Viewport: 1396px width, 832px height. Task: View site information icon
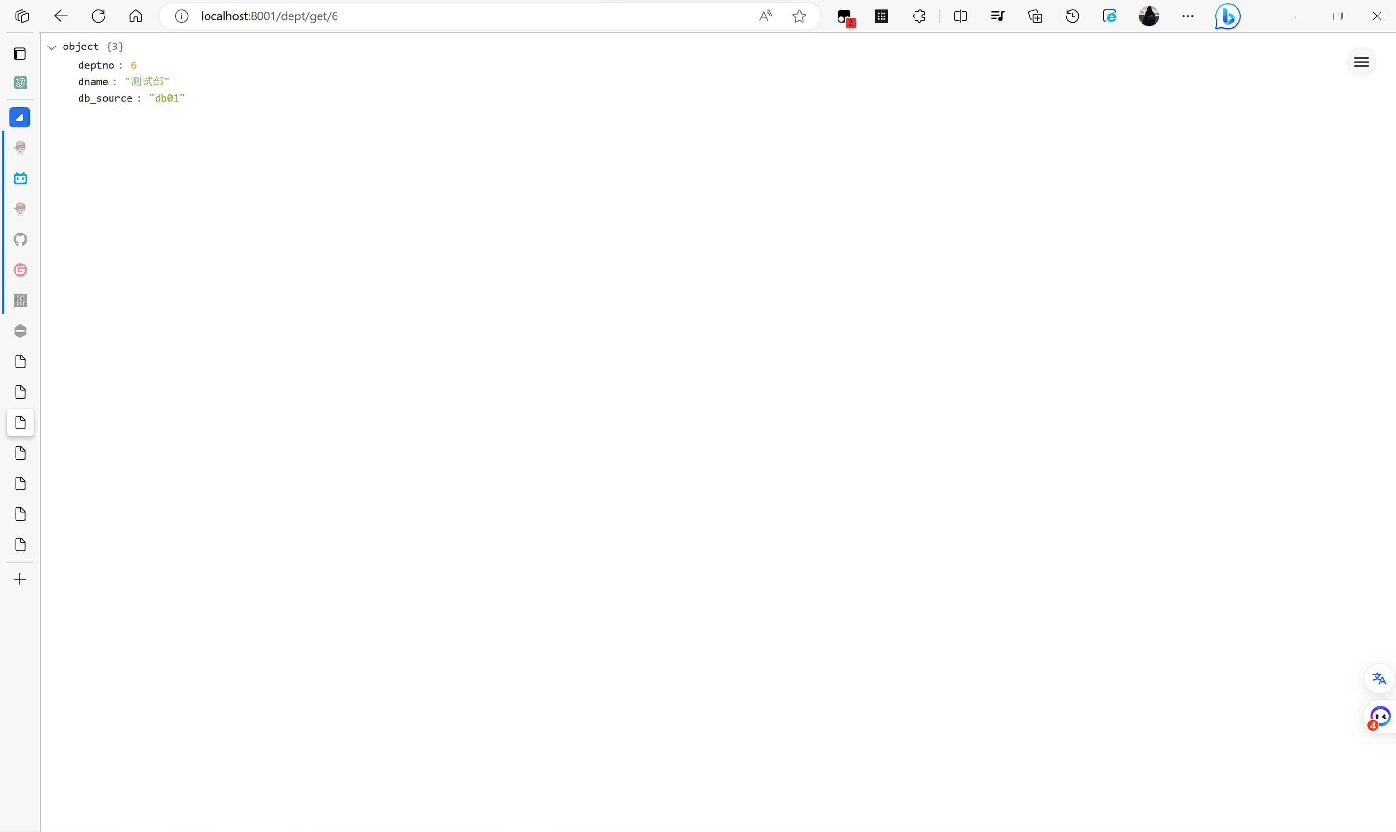(x=181, y=16)
